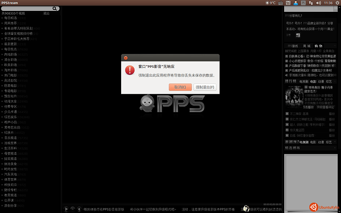Select 综艺 tab in 排行榜 section

pos(329,82)
